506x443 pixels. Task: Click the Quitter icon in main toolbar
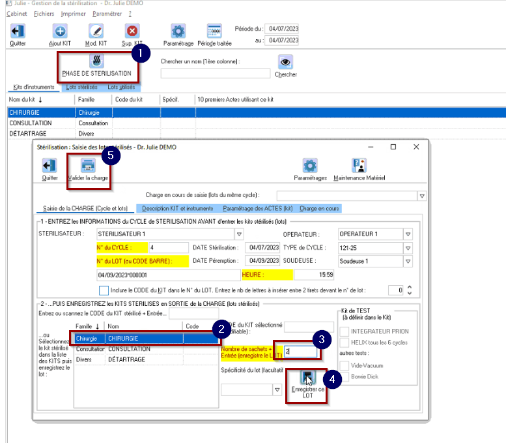[18, 31]
